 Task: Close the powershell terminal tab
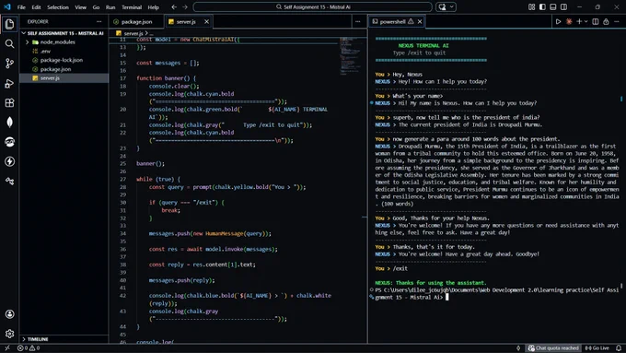(420, 21)
